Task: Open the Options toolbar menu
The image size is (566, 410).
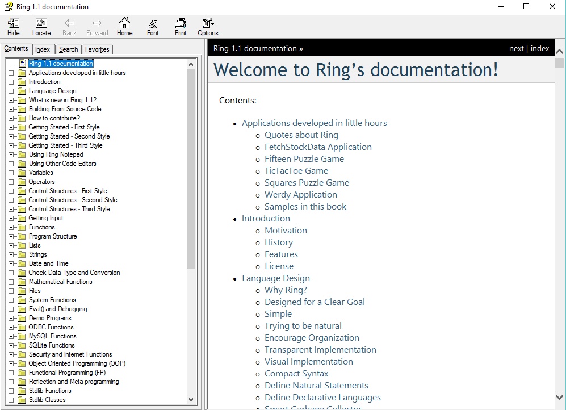Action: (208, 27)
